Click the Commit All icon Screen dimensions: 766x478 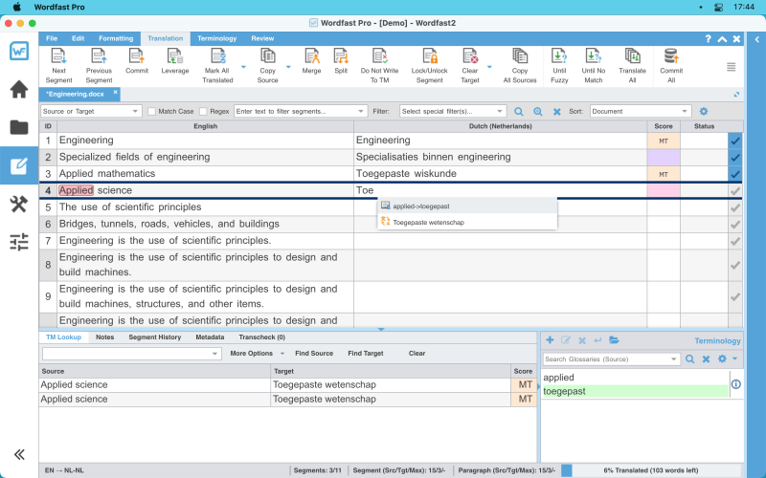click(x=671, y=57)
